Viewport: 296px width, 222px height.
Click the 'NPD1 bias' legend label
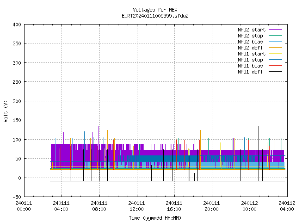(x=250, y=66)
